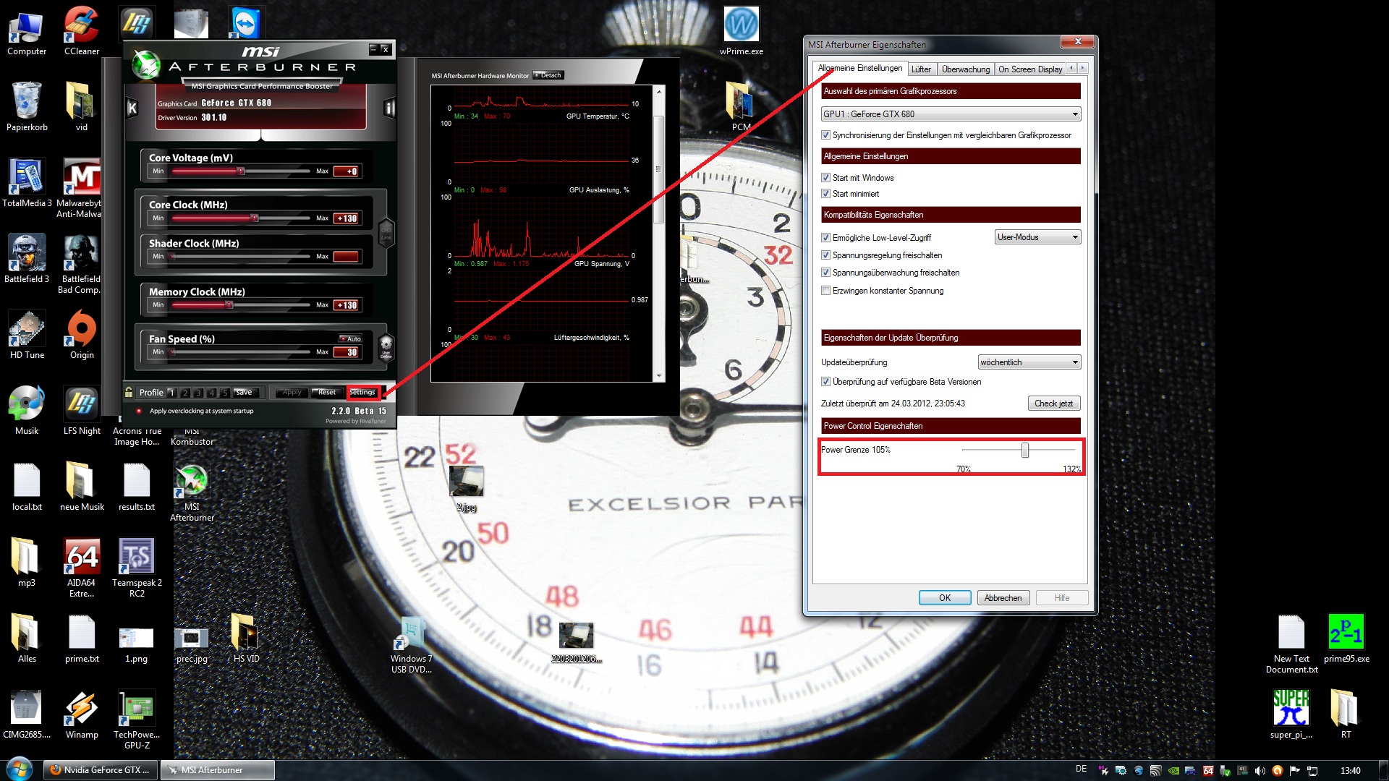Click the Windows Start orb
Image resolution: width=1389 pixels, height=781 pixels.
click(x=20, y=769)
